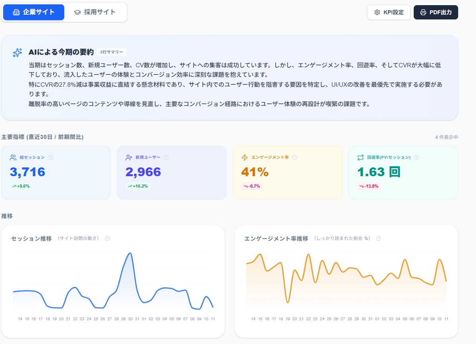Click the gear icon in KPI設定
The width and height of the screenshot is (476, 344).
377,12
